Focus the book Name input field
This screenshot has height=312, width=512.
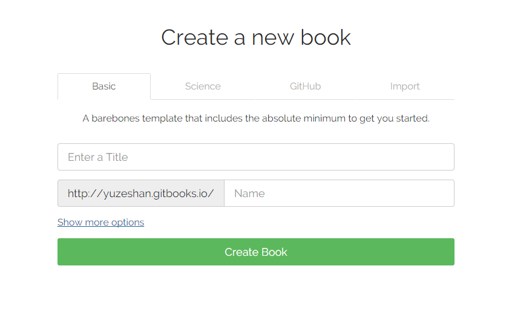point(339,193)
